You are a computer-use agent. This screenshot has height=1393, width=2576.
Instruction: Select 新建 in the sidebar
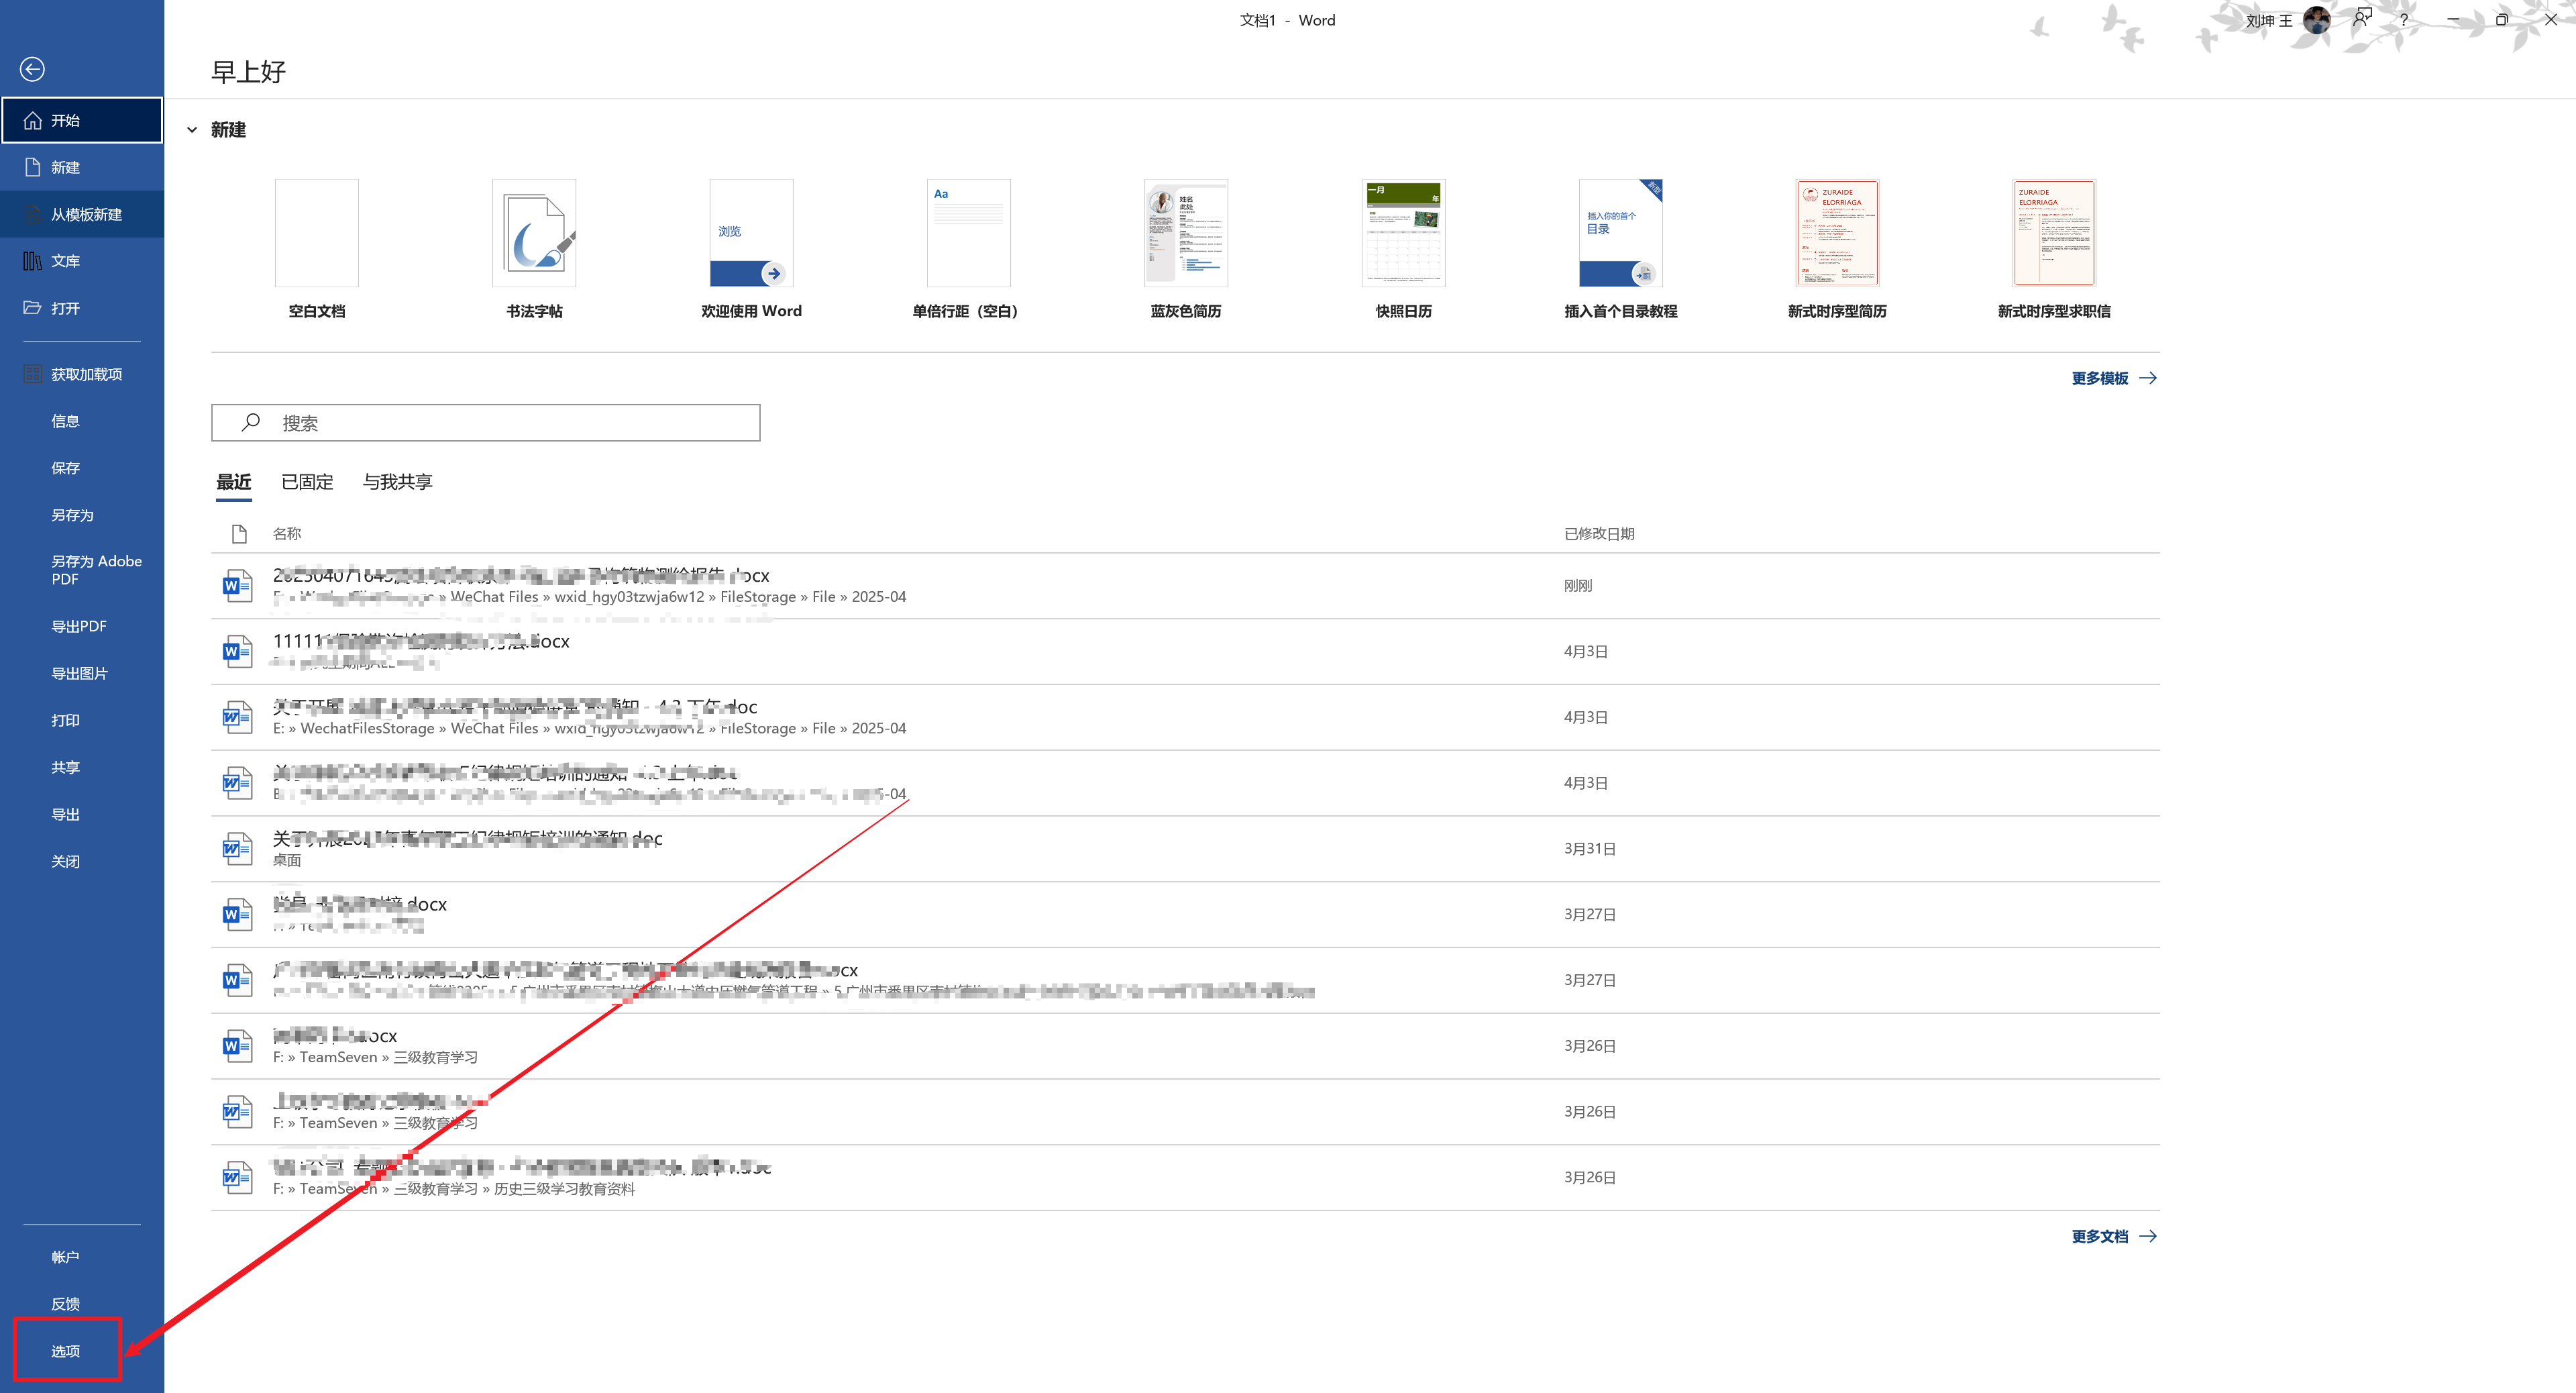point(82,167)
